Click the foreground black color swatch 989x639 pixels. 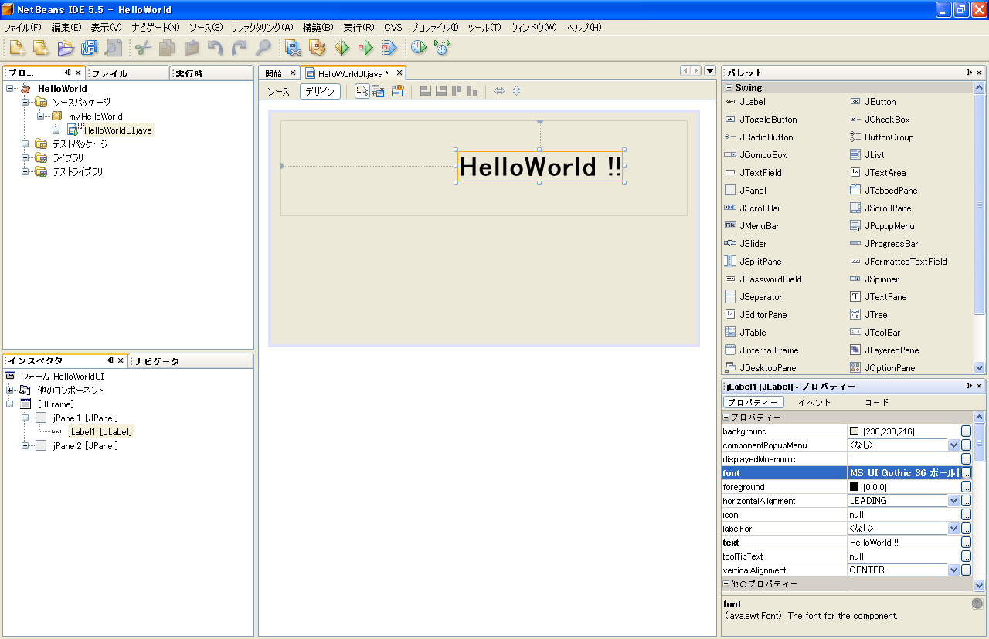coord(855,487)
